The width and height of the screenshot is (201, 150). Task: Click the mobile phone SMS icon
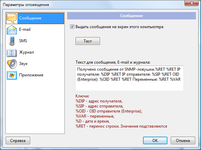(x=12, y=41)
